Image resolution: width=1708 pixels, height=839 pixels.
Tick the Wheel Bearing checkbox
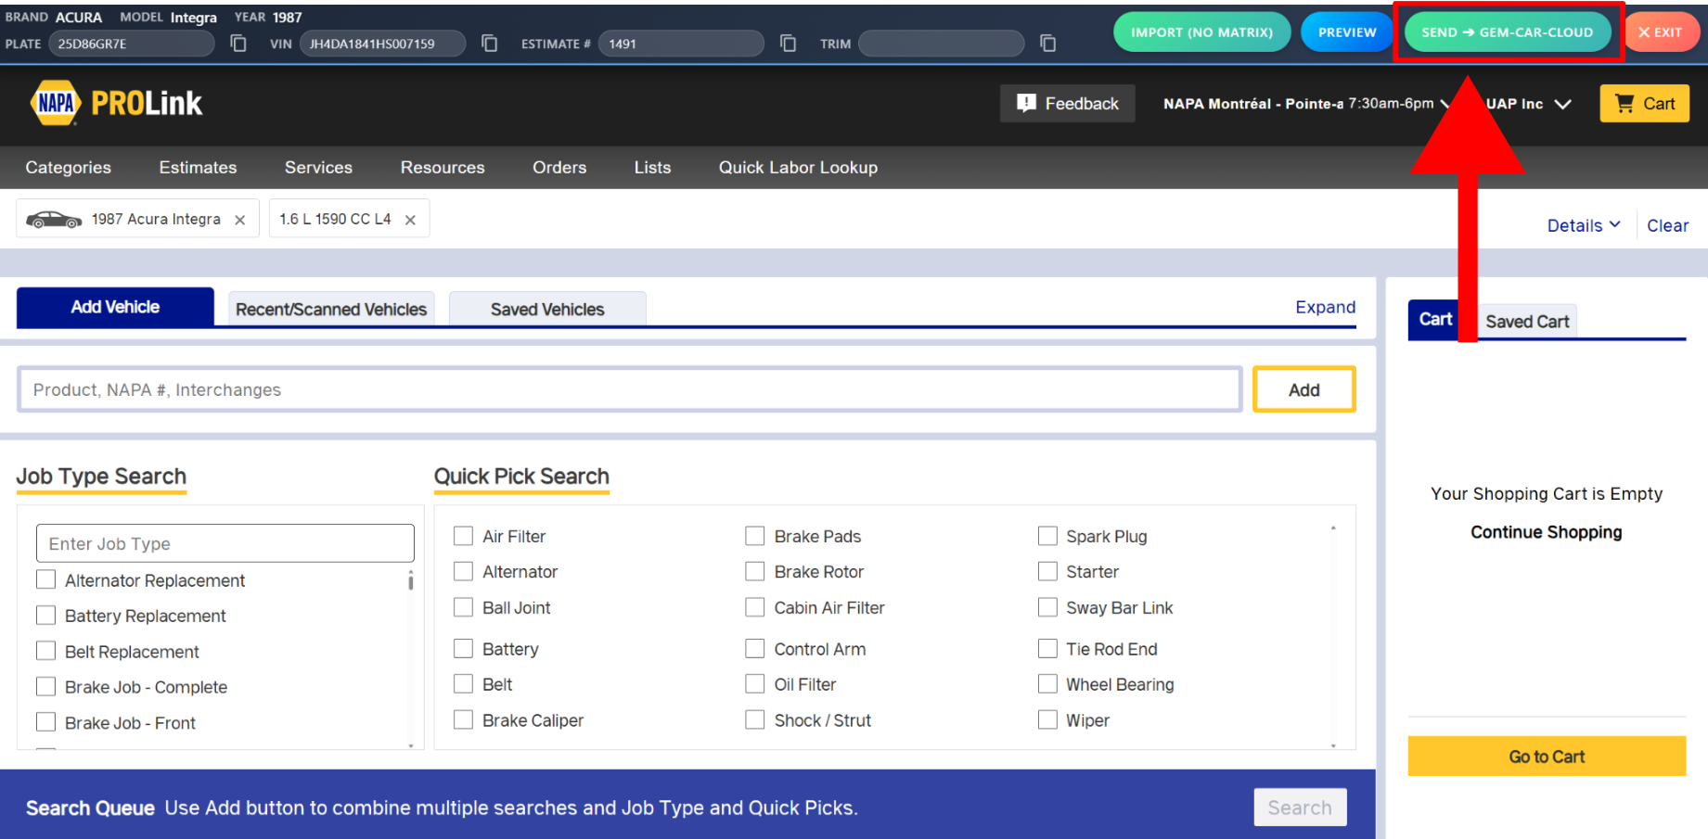tap(1047, 684)
